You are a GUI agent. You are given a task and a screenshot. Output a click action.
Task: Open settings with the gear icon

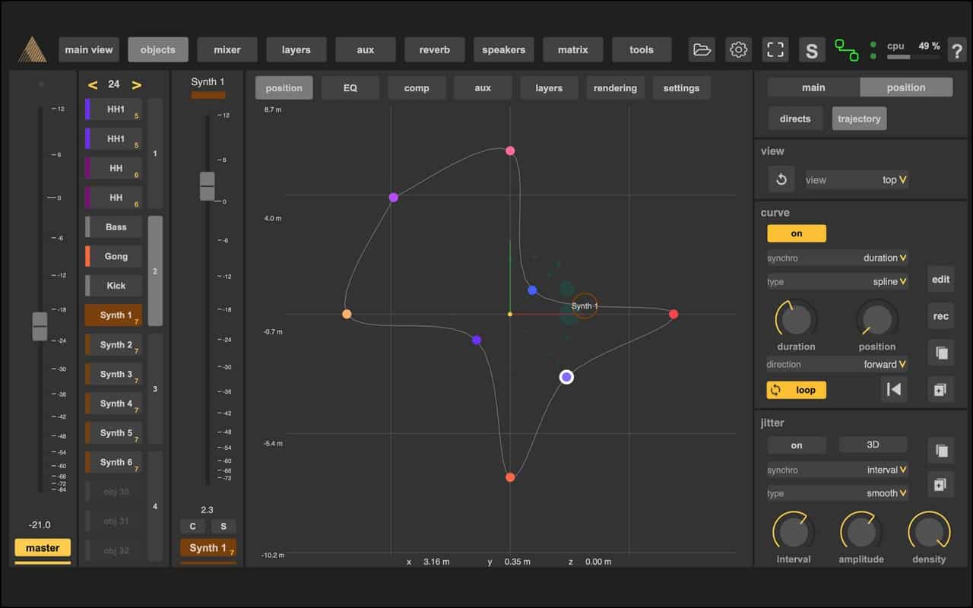point(738,50)
